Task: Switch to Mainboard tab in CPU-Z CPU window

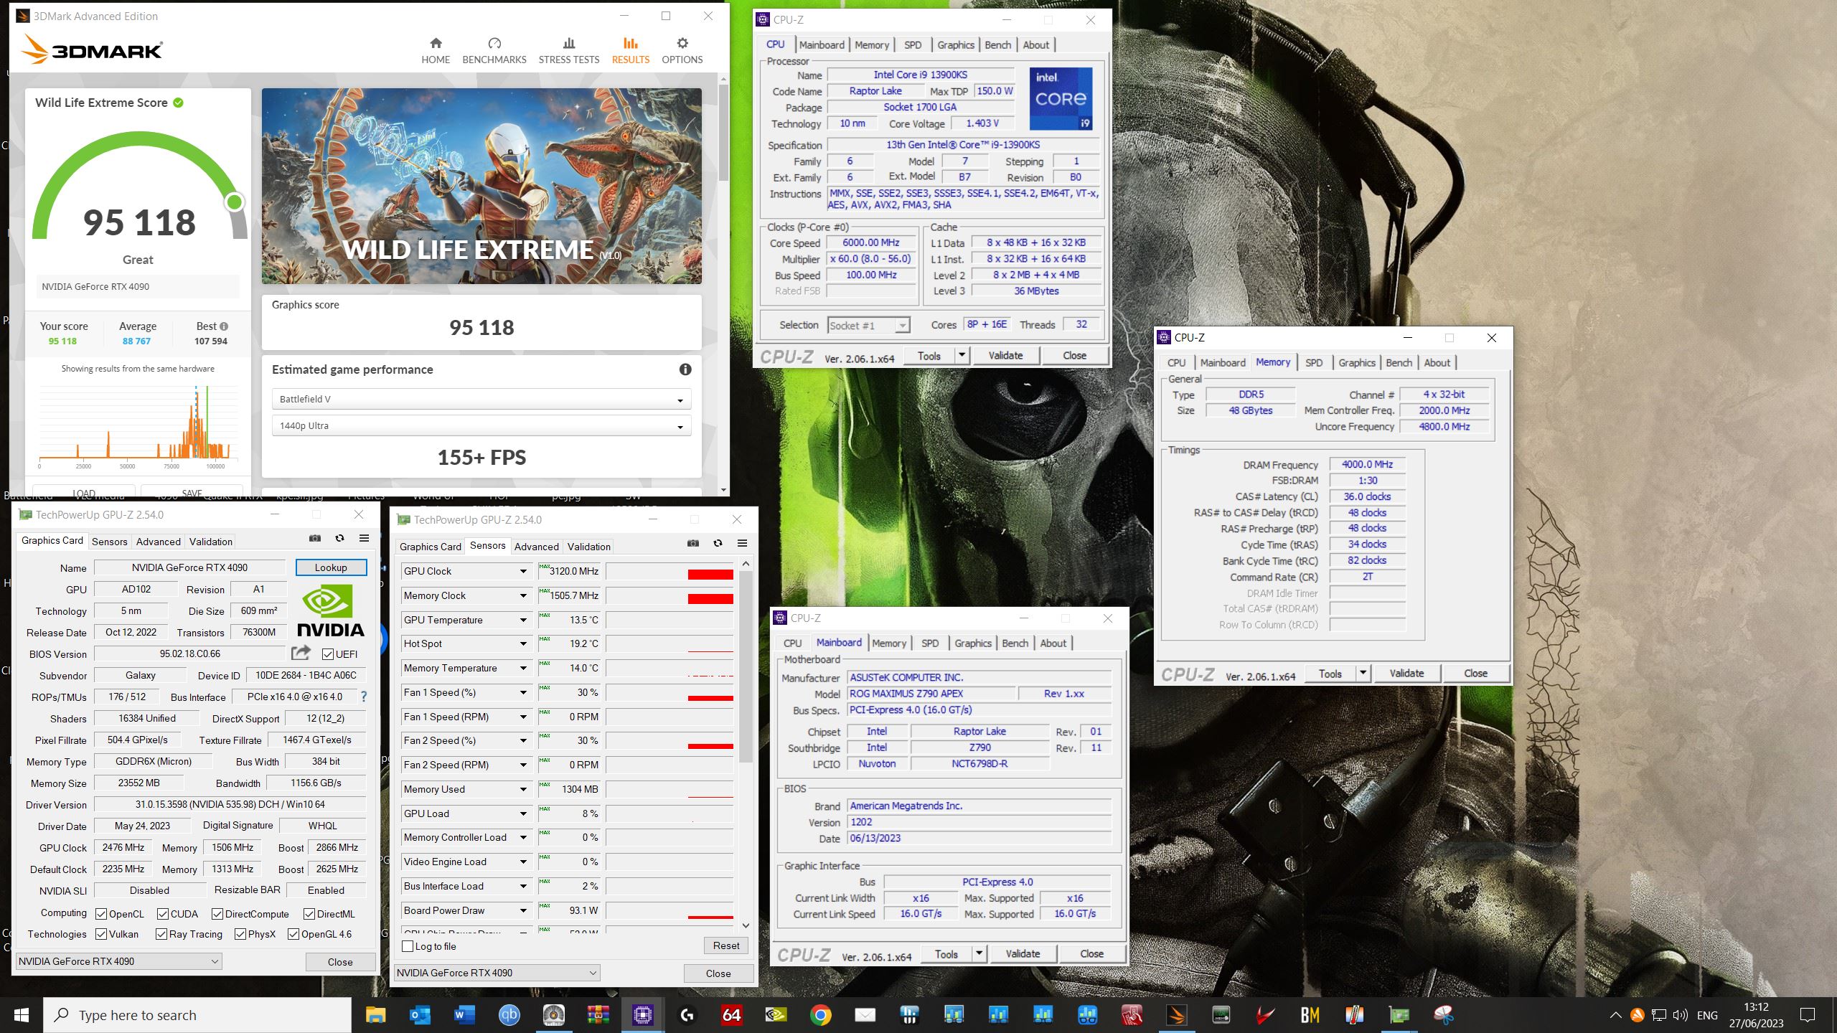Action: tap(822, 44)
